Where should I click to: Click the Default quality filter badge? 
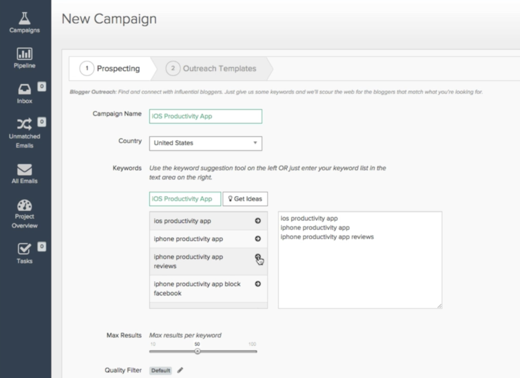click(160, 370)
